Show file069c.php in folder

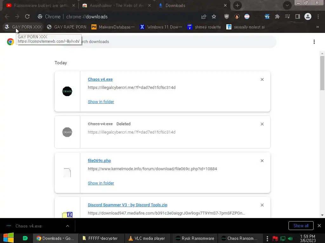[x=101, y=183]
